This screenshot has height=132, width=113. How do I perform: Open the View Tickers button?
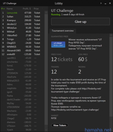pyautogui.click(x=60, y=125)
